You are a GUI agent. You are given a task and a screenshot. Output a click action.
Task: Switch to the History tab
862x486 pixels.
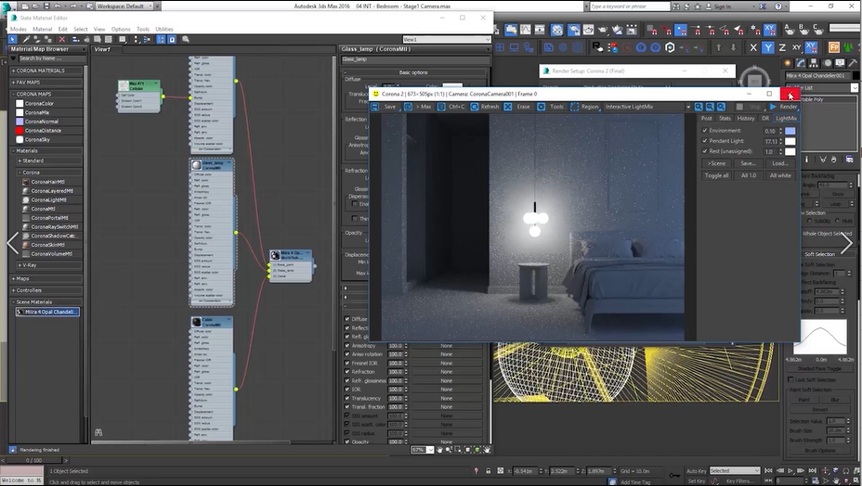746,119
